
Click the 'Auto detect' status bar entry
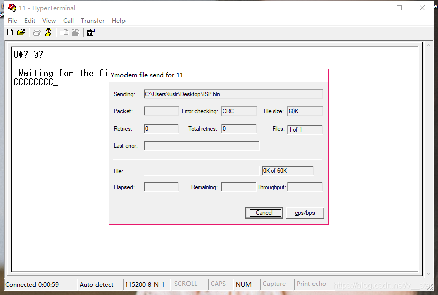coord(100,285)
